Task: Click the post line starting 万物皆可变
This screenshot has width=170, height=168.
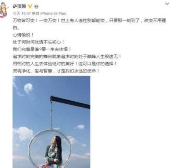Action: [x=89, y=21]
